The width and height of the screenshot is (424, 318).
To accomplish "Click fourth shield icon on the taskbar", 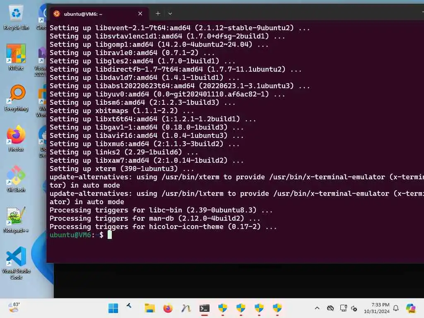I will click(x=277, y=308).
